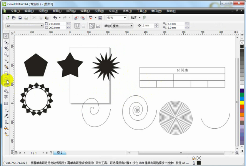
Task: Toggle apply layout to current page
Action: [x=98, y=26]
